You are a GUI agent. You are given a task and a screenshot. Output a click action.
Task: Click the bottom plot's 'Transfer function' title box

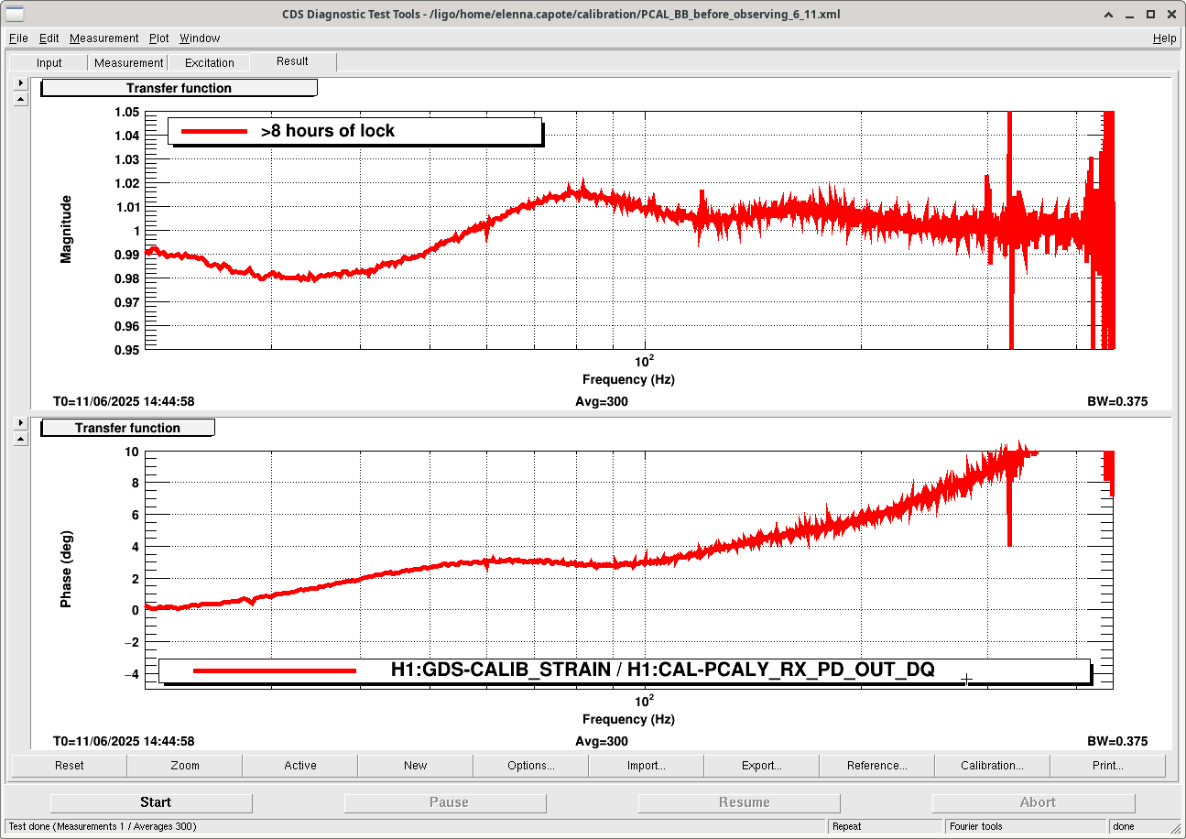click(128, 428)
